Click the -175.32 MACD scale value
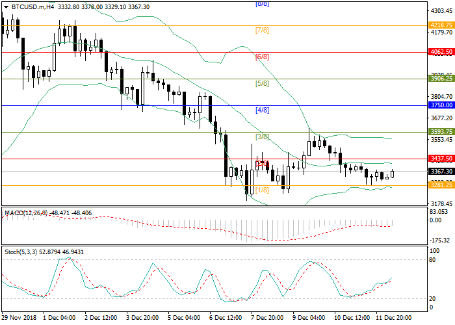This screenshot has height=325, width=455. point(439,240)
